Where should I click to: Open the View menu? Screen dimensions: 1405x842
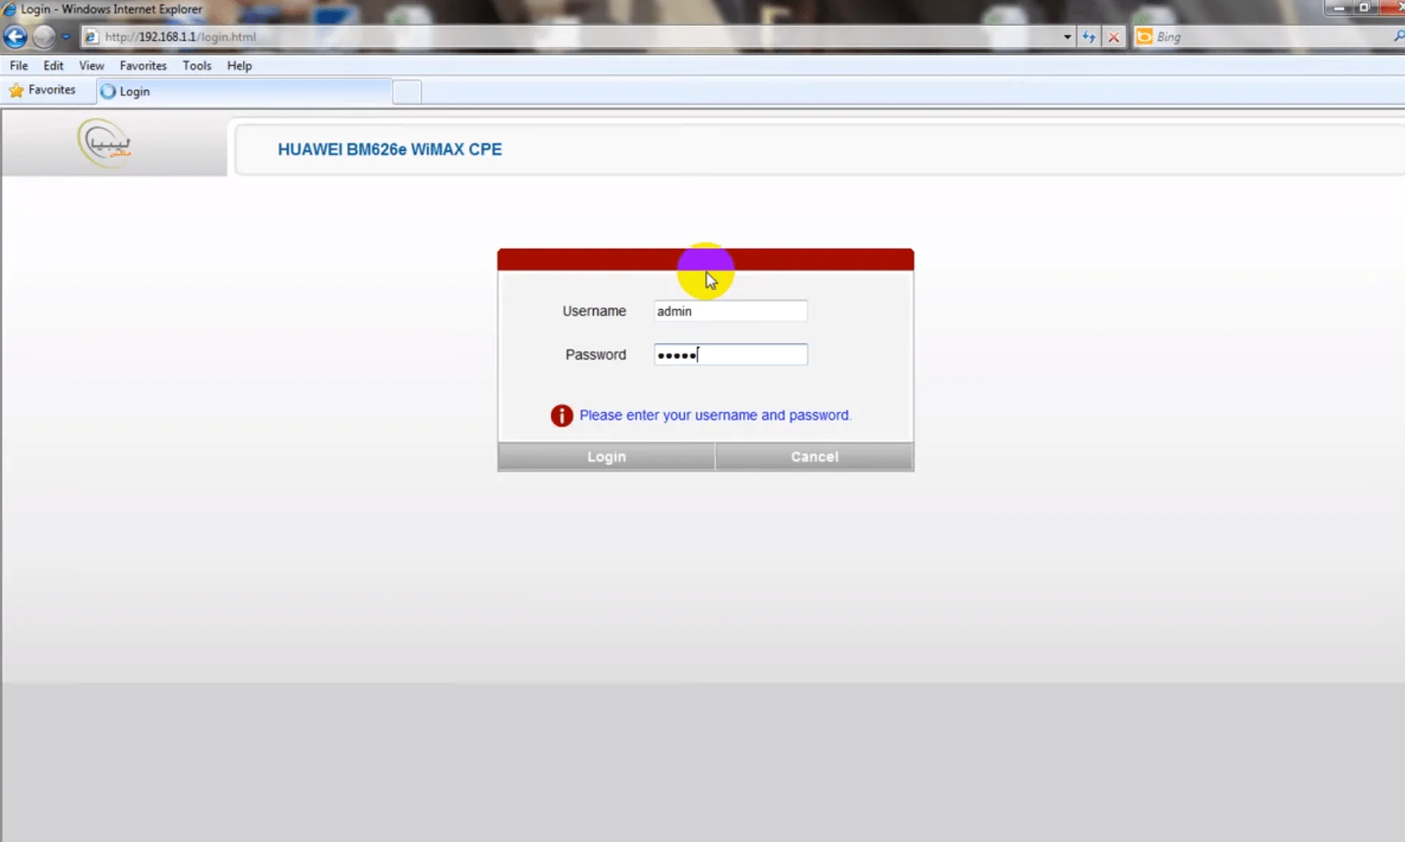click(x=91, y=66)
